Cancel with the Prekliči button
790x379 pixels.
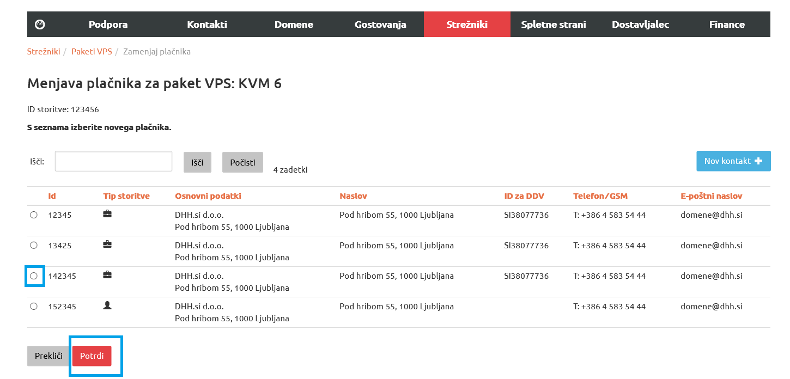[x=48, y=356]
